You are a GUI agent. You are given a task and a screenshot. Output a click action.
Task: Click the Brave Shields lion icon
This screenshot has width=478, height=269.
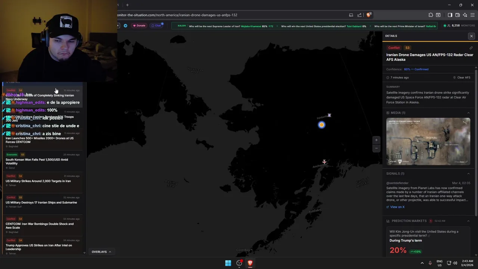coord(369,15)
